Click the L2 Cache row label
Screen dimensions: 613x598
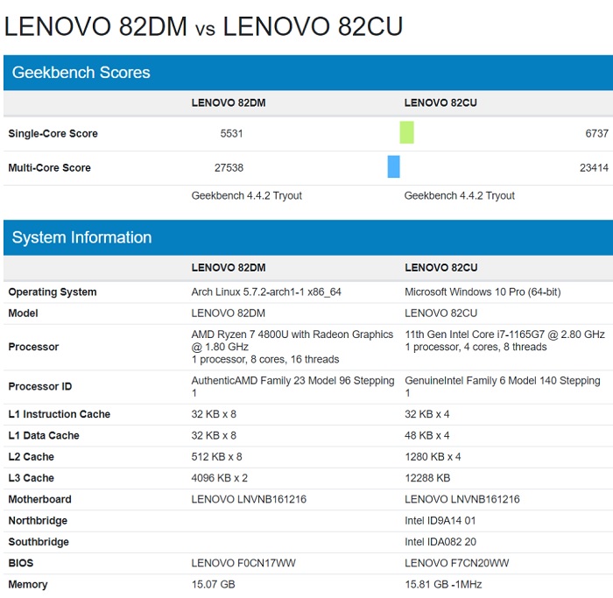[32, 457]
